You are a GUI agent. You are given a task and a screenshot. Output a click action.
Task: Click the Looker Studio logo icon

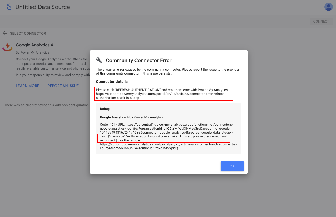pos(9,7)
